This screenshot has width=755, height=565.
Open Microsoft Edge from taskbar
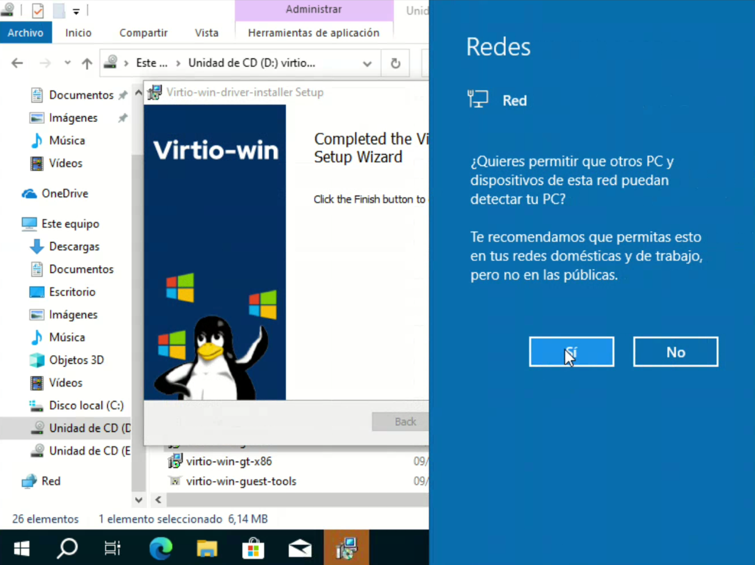(160, 548)
